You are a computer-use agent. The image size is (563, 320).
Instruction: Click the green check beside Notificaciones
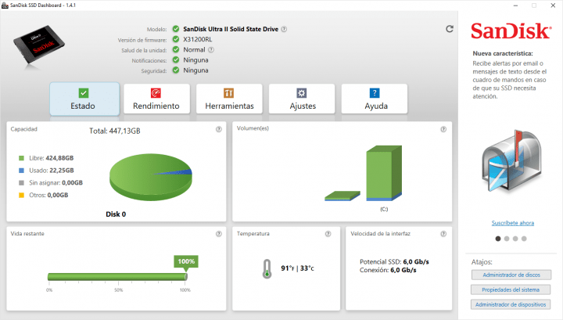(176, 59)
